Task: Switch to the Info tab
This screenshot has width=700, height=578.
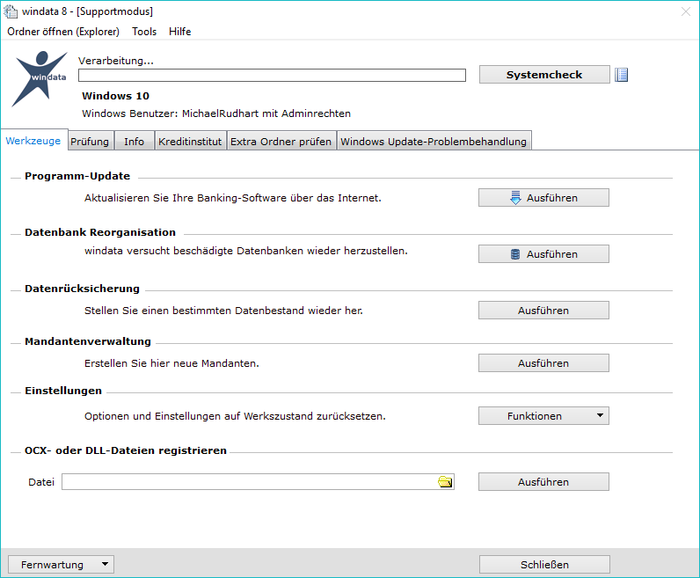Action: 134,141
